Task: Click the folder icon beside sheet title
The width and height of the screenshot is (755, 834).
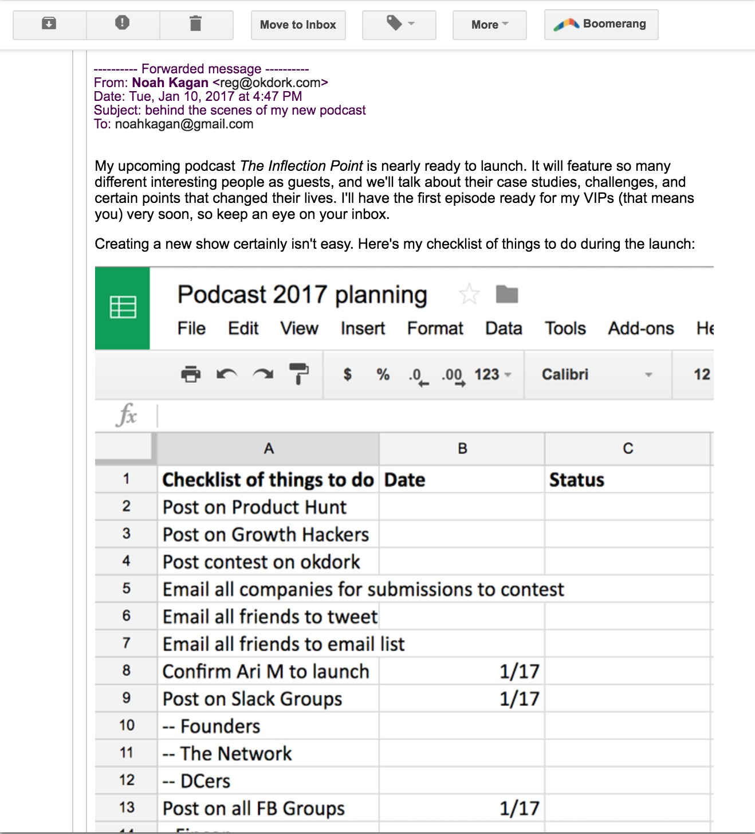Action: pyautogui.click(x=506, y=294)
